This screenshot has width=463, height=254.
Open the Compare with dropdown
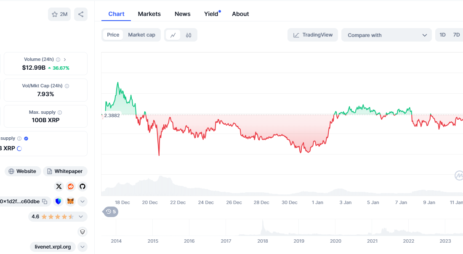click(x=386, y=35)
